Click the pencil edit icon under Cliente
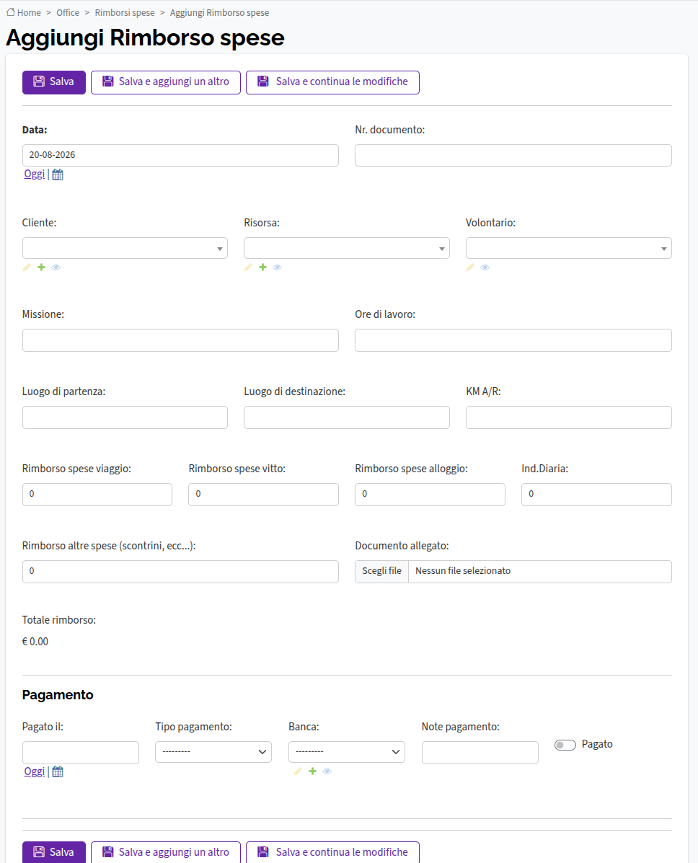The width and height of the screenshot is (698, 863). 27,267
